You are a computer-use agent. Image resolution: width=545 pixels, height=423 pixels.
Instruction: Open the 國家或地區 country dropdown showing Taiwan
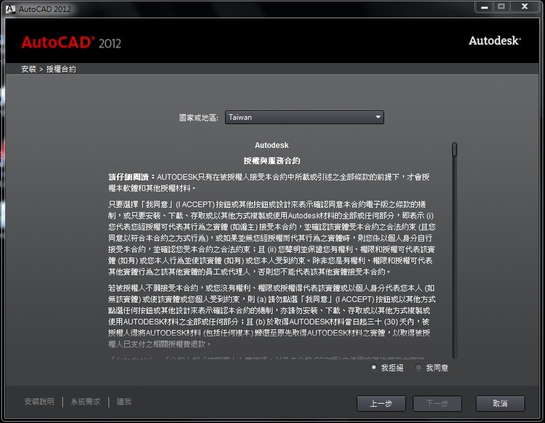(x=305, y=117)
